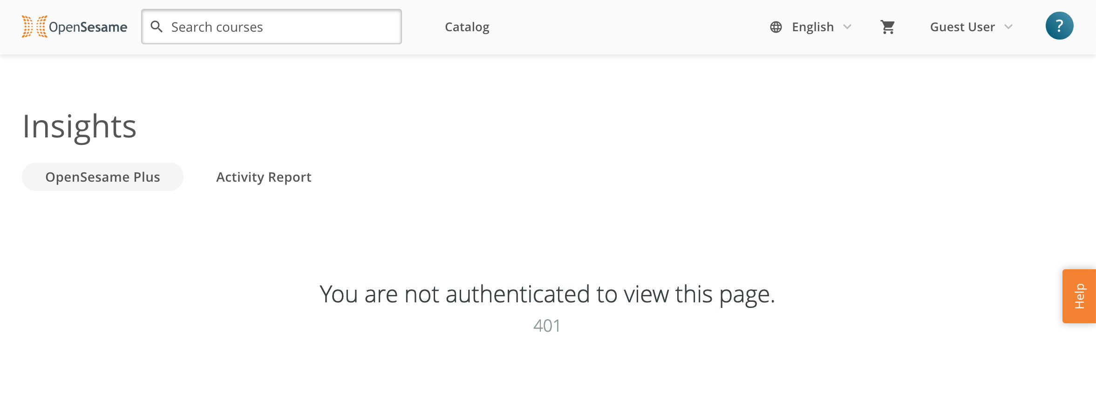This screenshot has height=416, width=1096.
Task: Click 'page.' at the error message end
Action: point(747,295)
